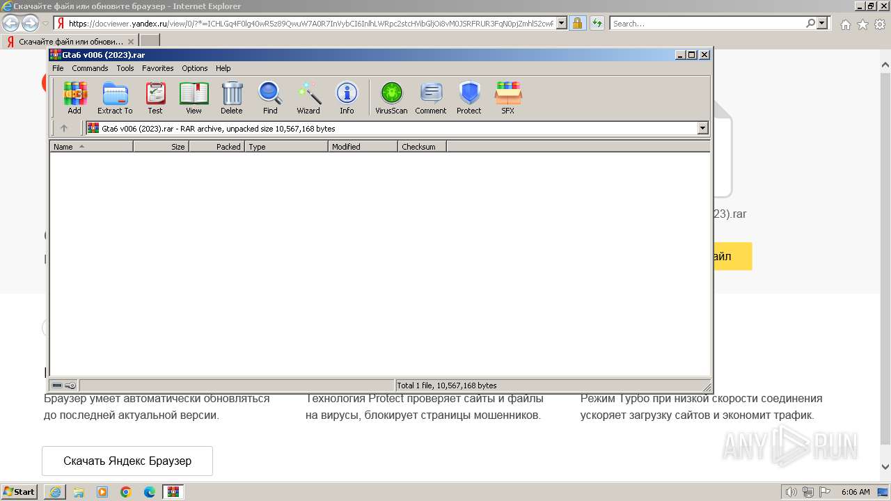
Task: Click the Internet Explorer taskbar icon
Action: [x=55, y=492]
